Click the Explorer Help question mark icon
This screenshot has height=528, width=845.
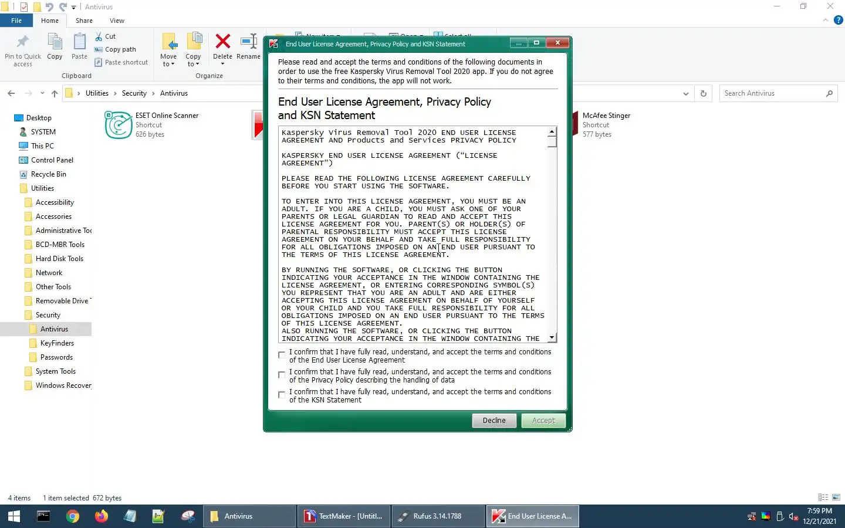click(x=838, y=20)
